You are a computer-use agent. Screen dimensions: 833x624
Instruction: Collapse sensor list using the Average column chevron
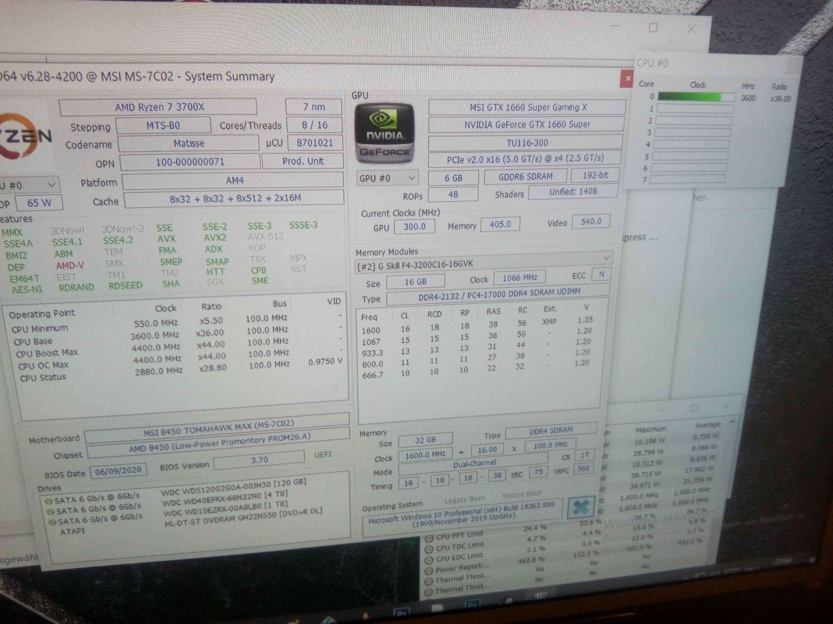pyautogui.click(x=732, y=422)
